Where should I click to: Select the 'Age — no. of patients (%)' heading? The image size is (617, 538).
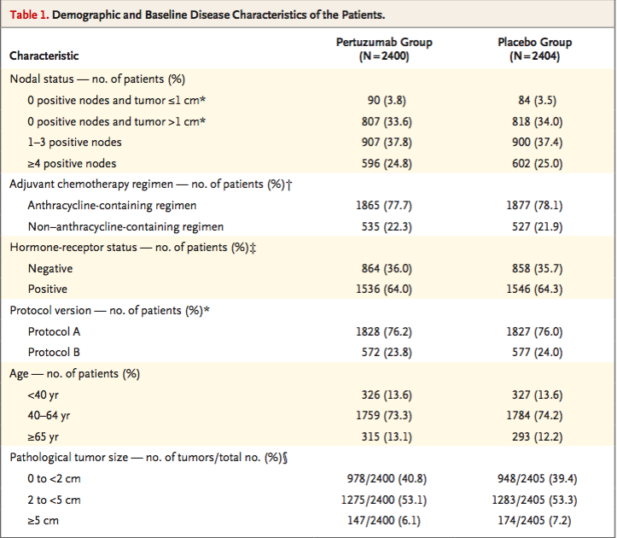pos(75,374)
